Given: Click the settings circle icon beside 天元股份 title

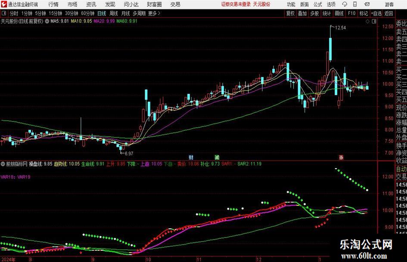Looking at the screenshot, I should tap(47, 21).
